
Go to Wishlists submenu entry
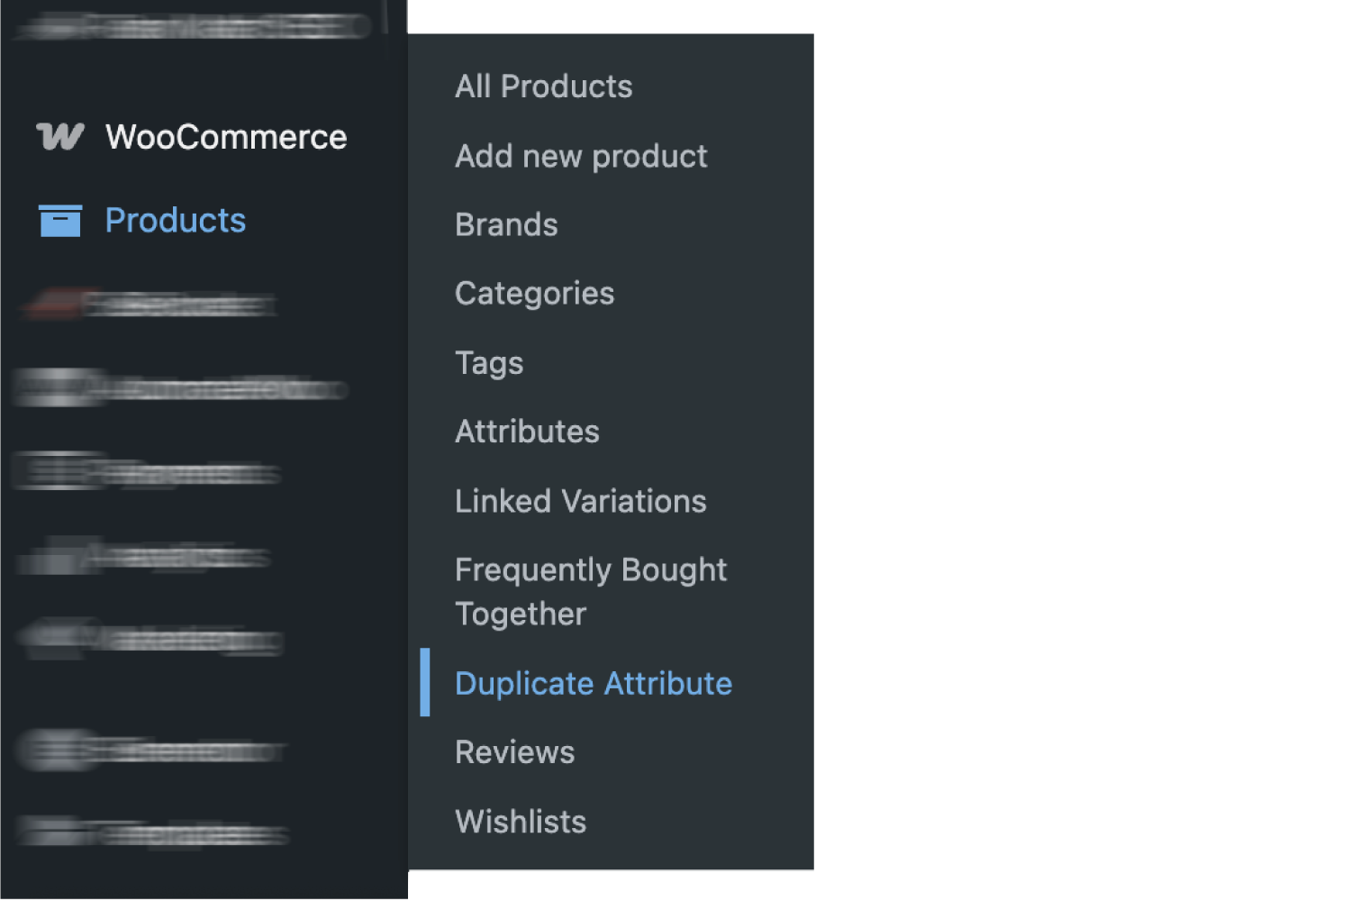pos(521,822)
